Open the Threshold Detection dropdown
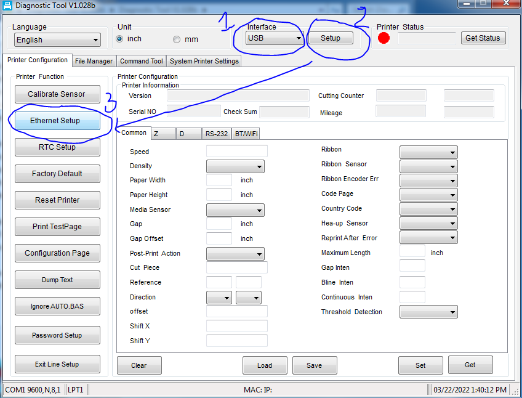 (x=428, y=312)
